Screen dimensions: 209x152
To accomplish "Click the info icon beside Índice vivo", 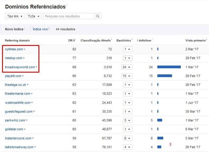I will tap(49, 28).
